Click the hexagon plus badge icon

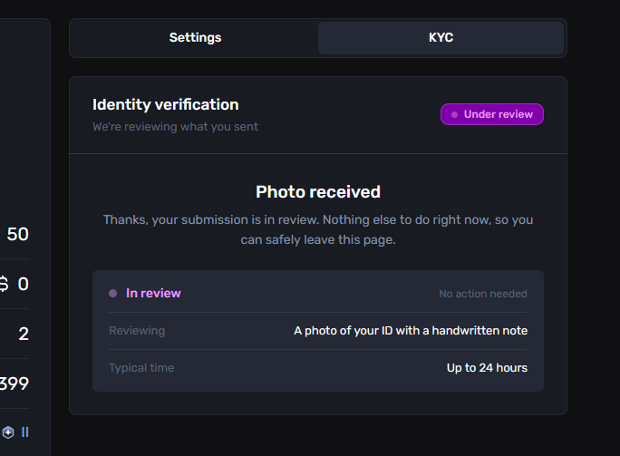pyautogui.click(x=8, y=432)
